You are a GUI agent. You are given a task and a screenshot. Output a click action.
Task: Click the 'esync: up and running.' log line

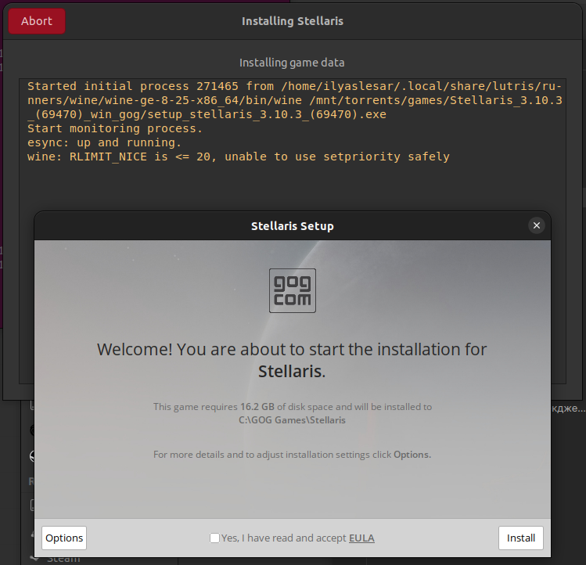tap(104, 142)
